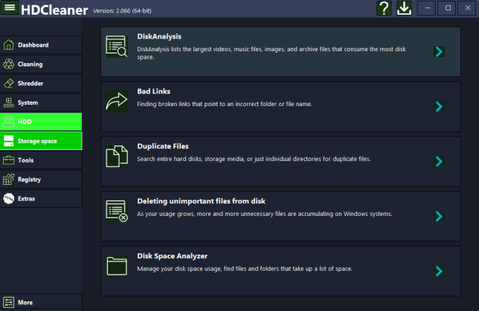Image resolution: width=479 pixels, height=311 pixels.
Task: Switch to the Cleaning section
Action: click(41, 64)
